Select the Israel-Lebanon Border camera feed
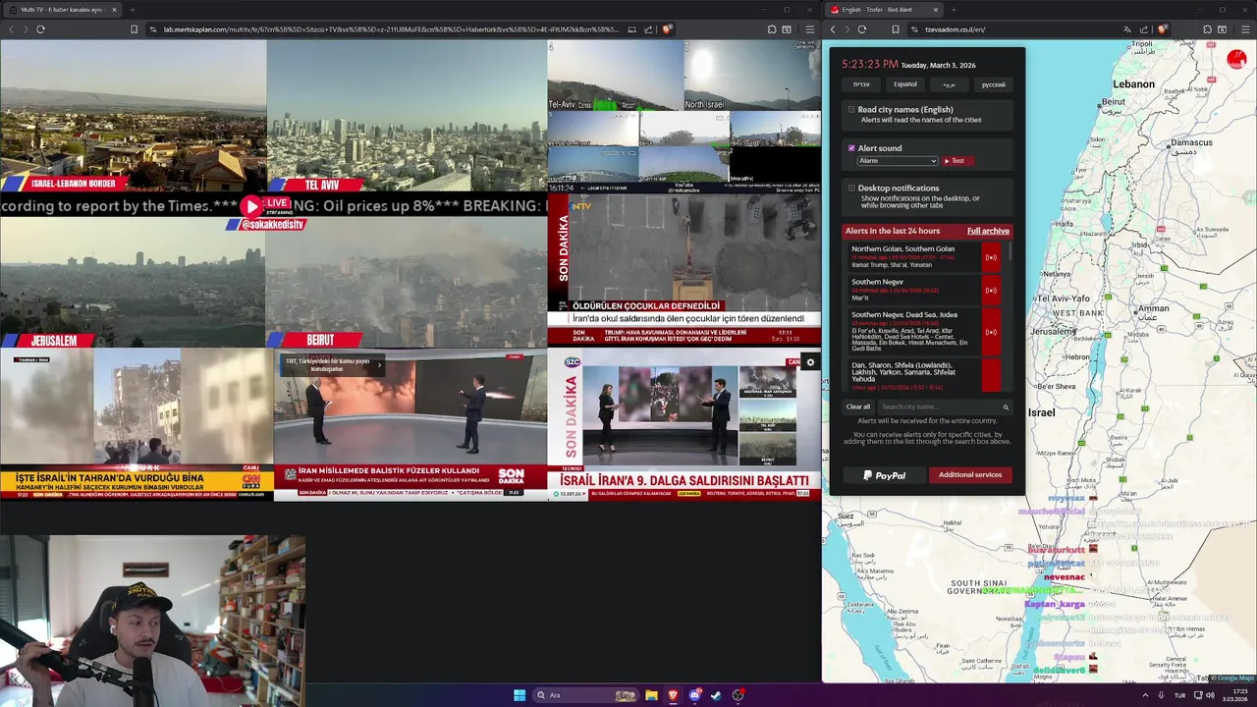The image size is (1257, 707). coord(133,116)
